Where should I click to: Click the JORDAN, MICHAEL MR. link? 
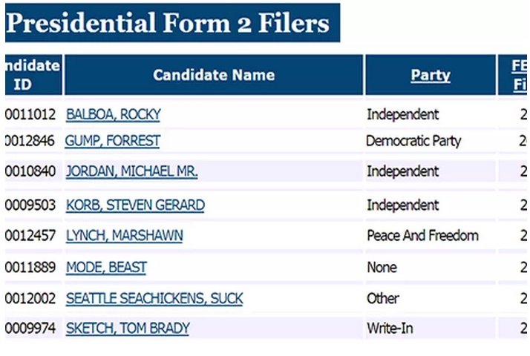(x=131, y=171)
